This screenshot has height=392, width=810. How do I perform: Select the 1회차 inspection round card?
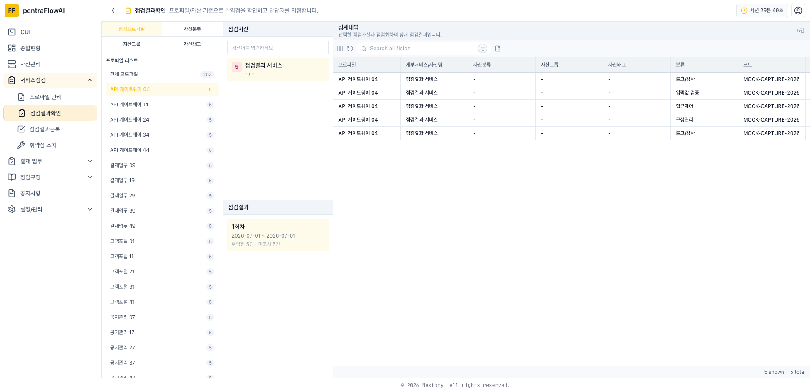coord(278,235)
